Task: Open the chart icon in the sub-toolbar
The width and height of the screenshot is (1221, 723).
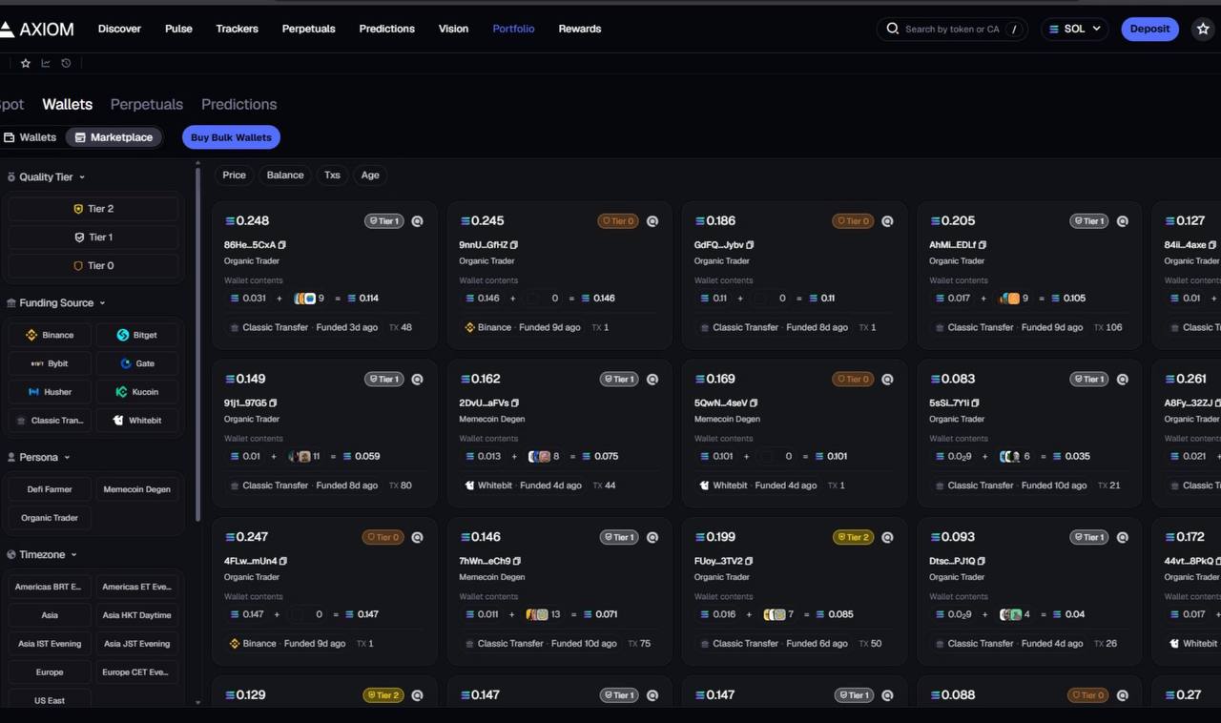Action: coord(46,64)
